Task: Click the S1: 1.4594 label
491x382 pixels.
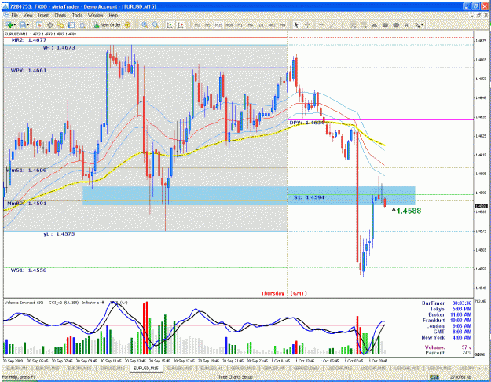Action: click(x=309, y=197)
